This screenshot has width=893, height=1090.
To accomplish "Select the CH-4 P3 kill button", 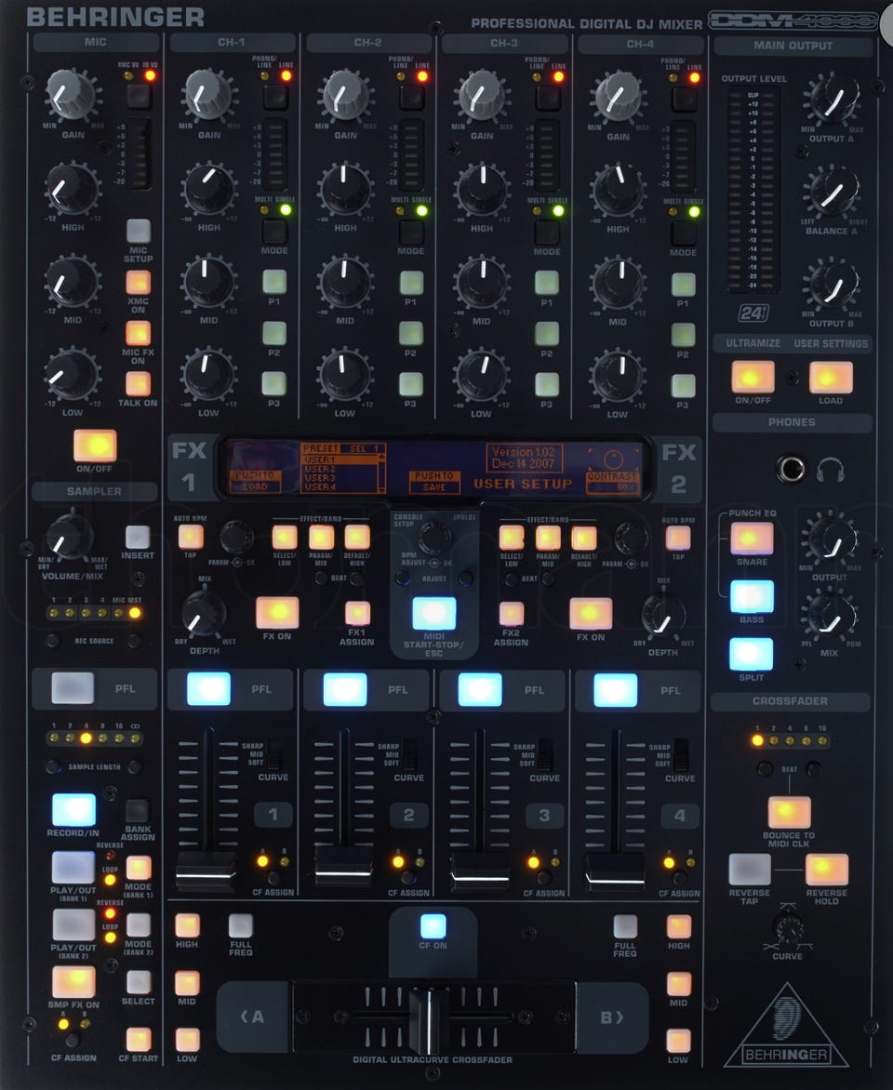I will click(683, 385).
